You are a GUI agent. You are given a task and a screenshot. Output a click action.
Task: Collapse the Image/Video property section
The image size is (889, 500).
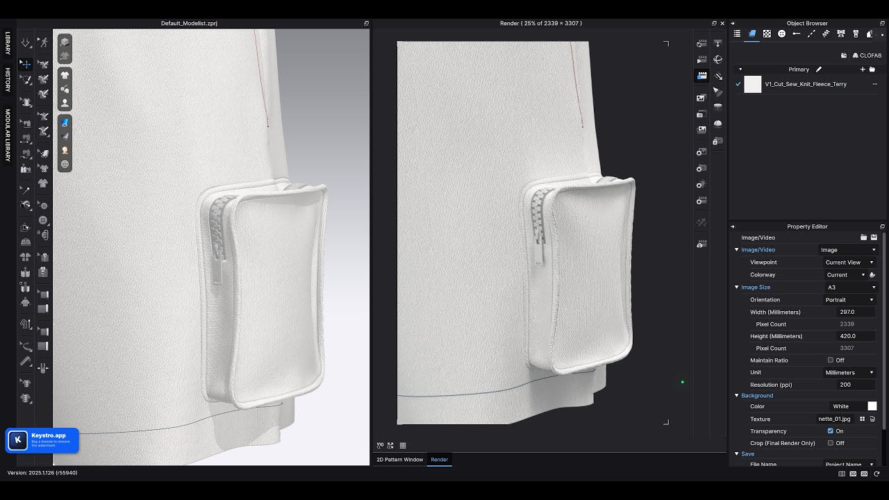(x=737, y=250)
